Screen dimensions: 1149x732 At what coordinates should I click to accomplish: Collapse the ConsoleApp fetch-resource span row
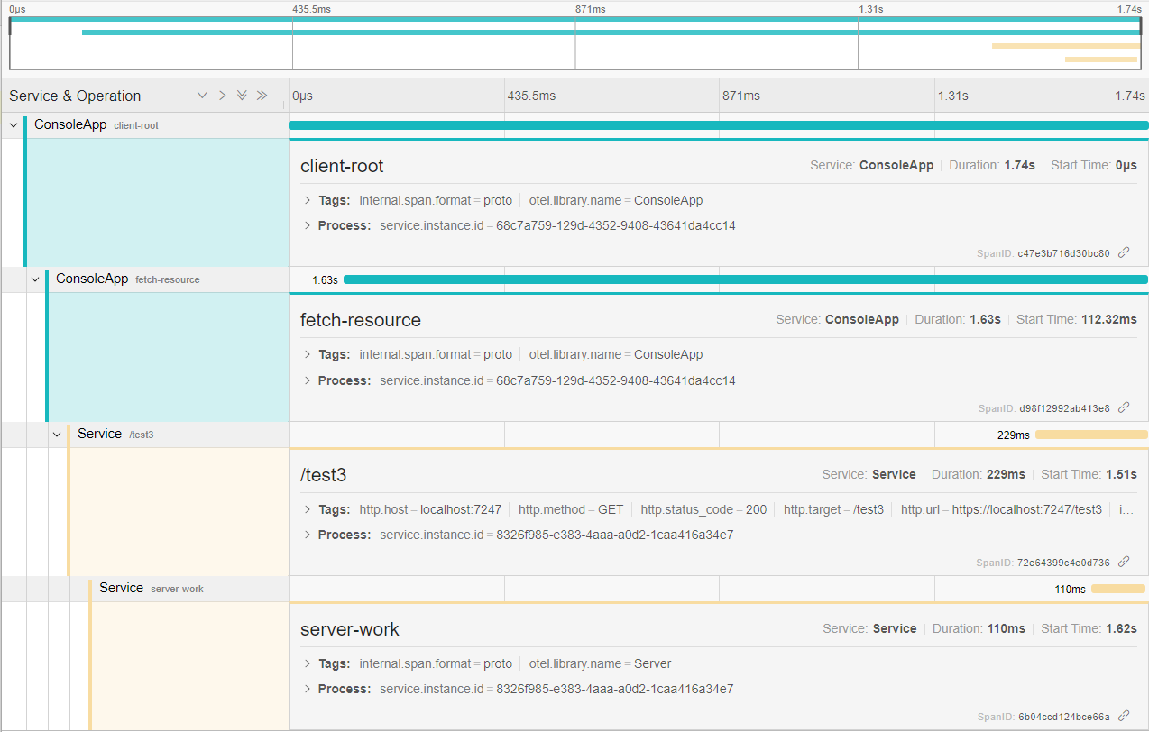coord(35,279)
